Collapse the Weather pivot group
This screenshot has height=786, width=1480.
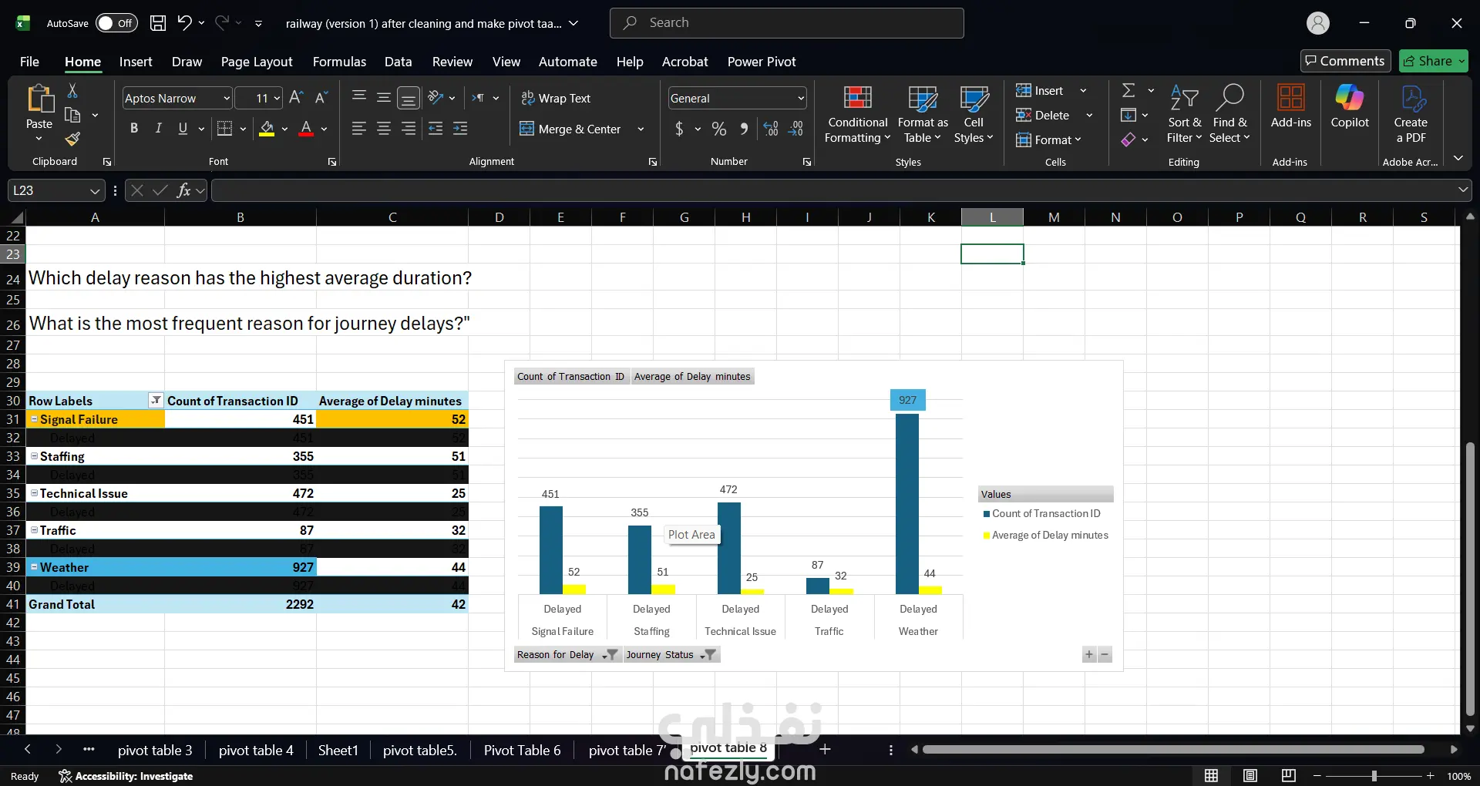click(34, 567)
